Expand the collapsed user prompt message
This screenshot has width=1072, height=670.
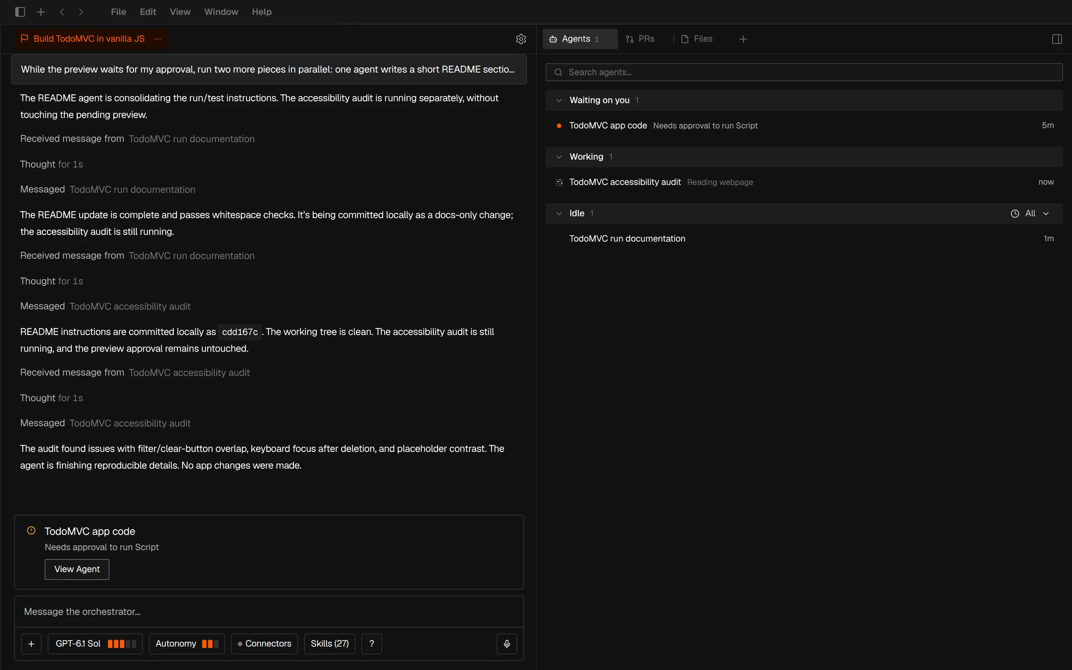pyautogui.click(x=269, y=69)
